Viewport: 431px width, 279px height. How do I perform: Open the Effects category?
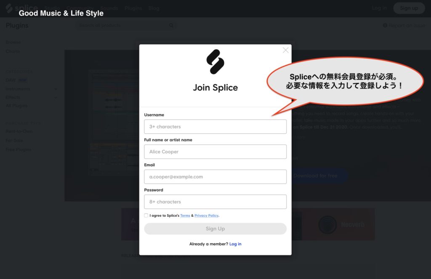13,97
